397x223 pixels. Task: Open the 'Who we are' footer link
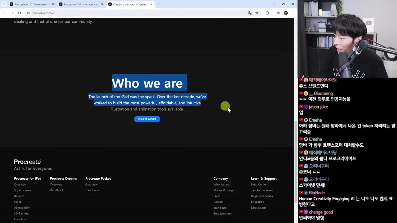pos(221,184)
